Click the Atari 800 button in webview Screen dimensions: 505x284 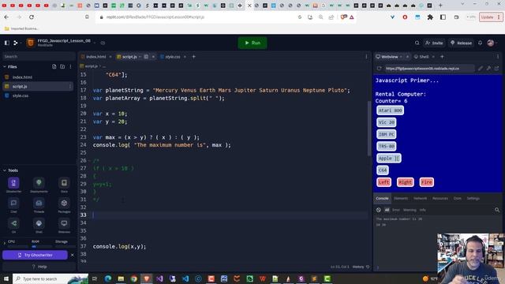pyautogui.click(x=390, y=110)
